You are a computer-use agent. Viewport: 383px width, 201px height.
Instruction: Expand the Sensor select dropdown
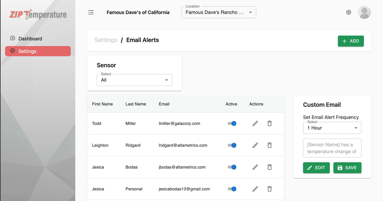134,80
